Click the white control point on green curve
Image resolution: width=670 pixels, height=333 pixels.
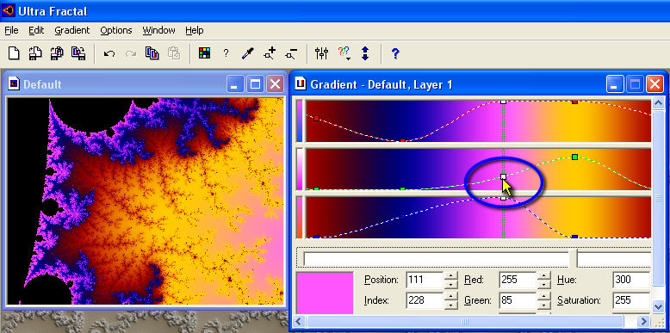[x=503, y=176]
